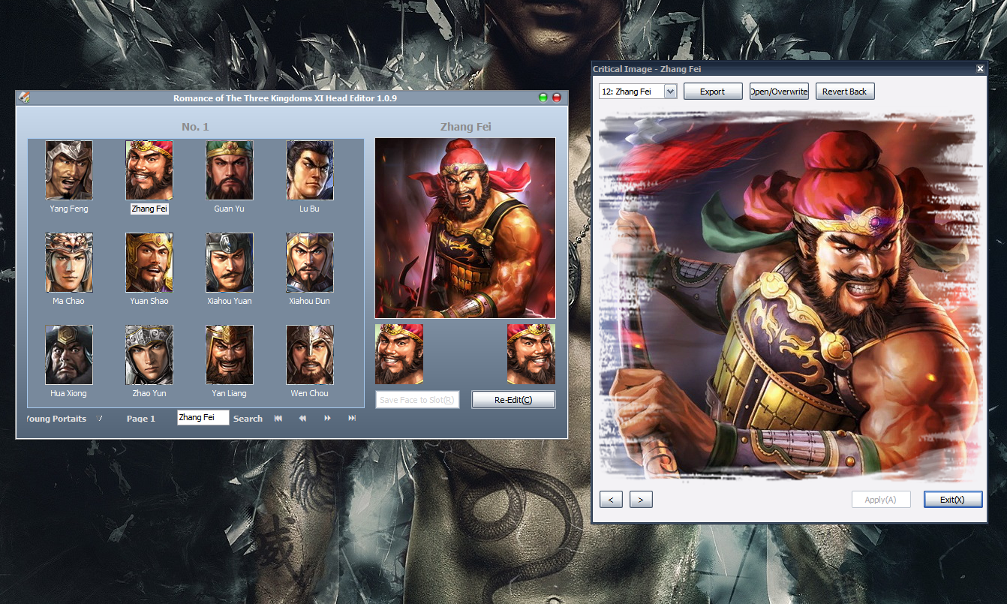Select the Hua Xiong portrait
Image resolution: width=1007 pixels, height=604 pixels.
tap(69, 355)
